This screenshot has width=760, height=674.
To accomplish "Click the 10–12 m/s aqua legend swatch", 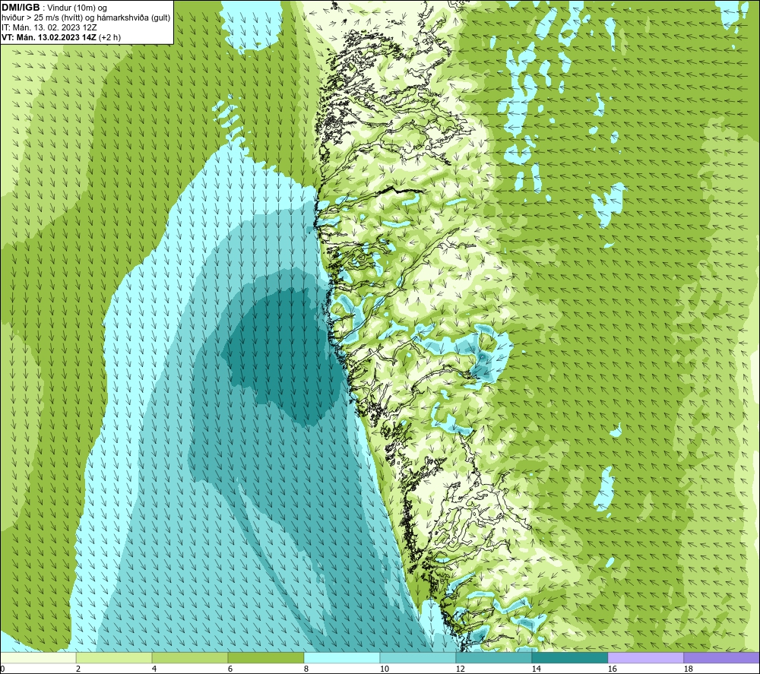I will (417, 657).
